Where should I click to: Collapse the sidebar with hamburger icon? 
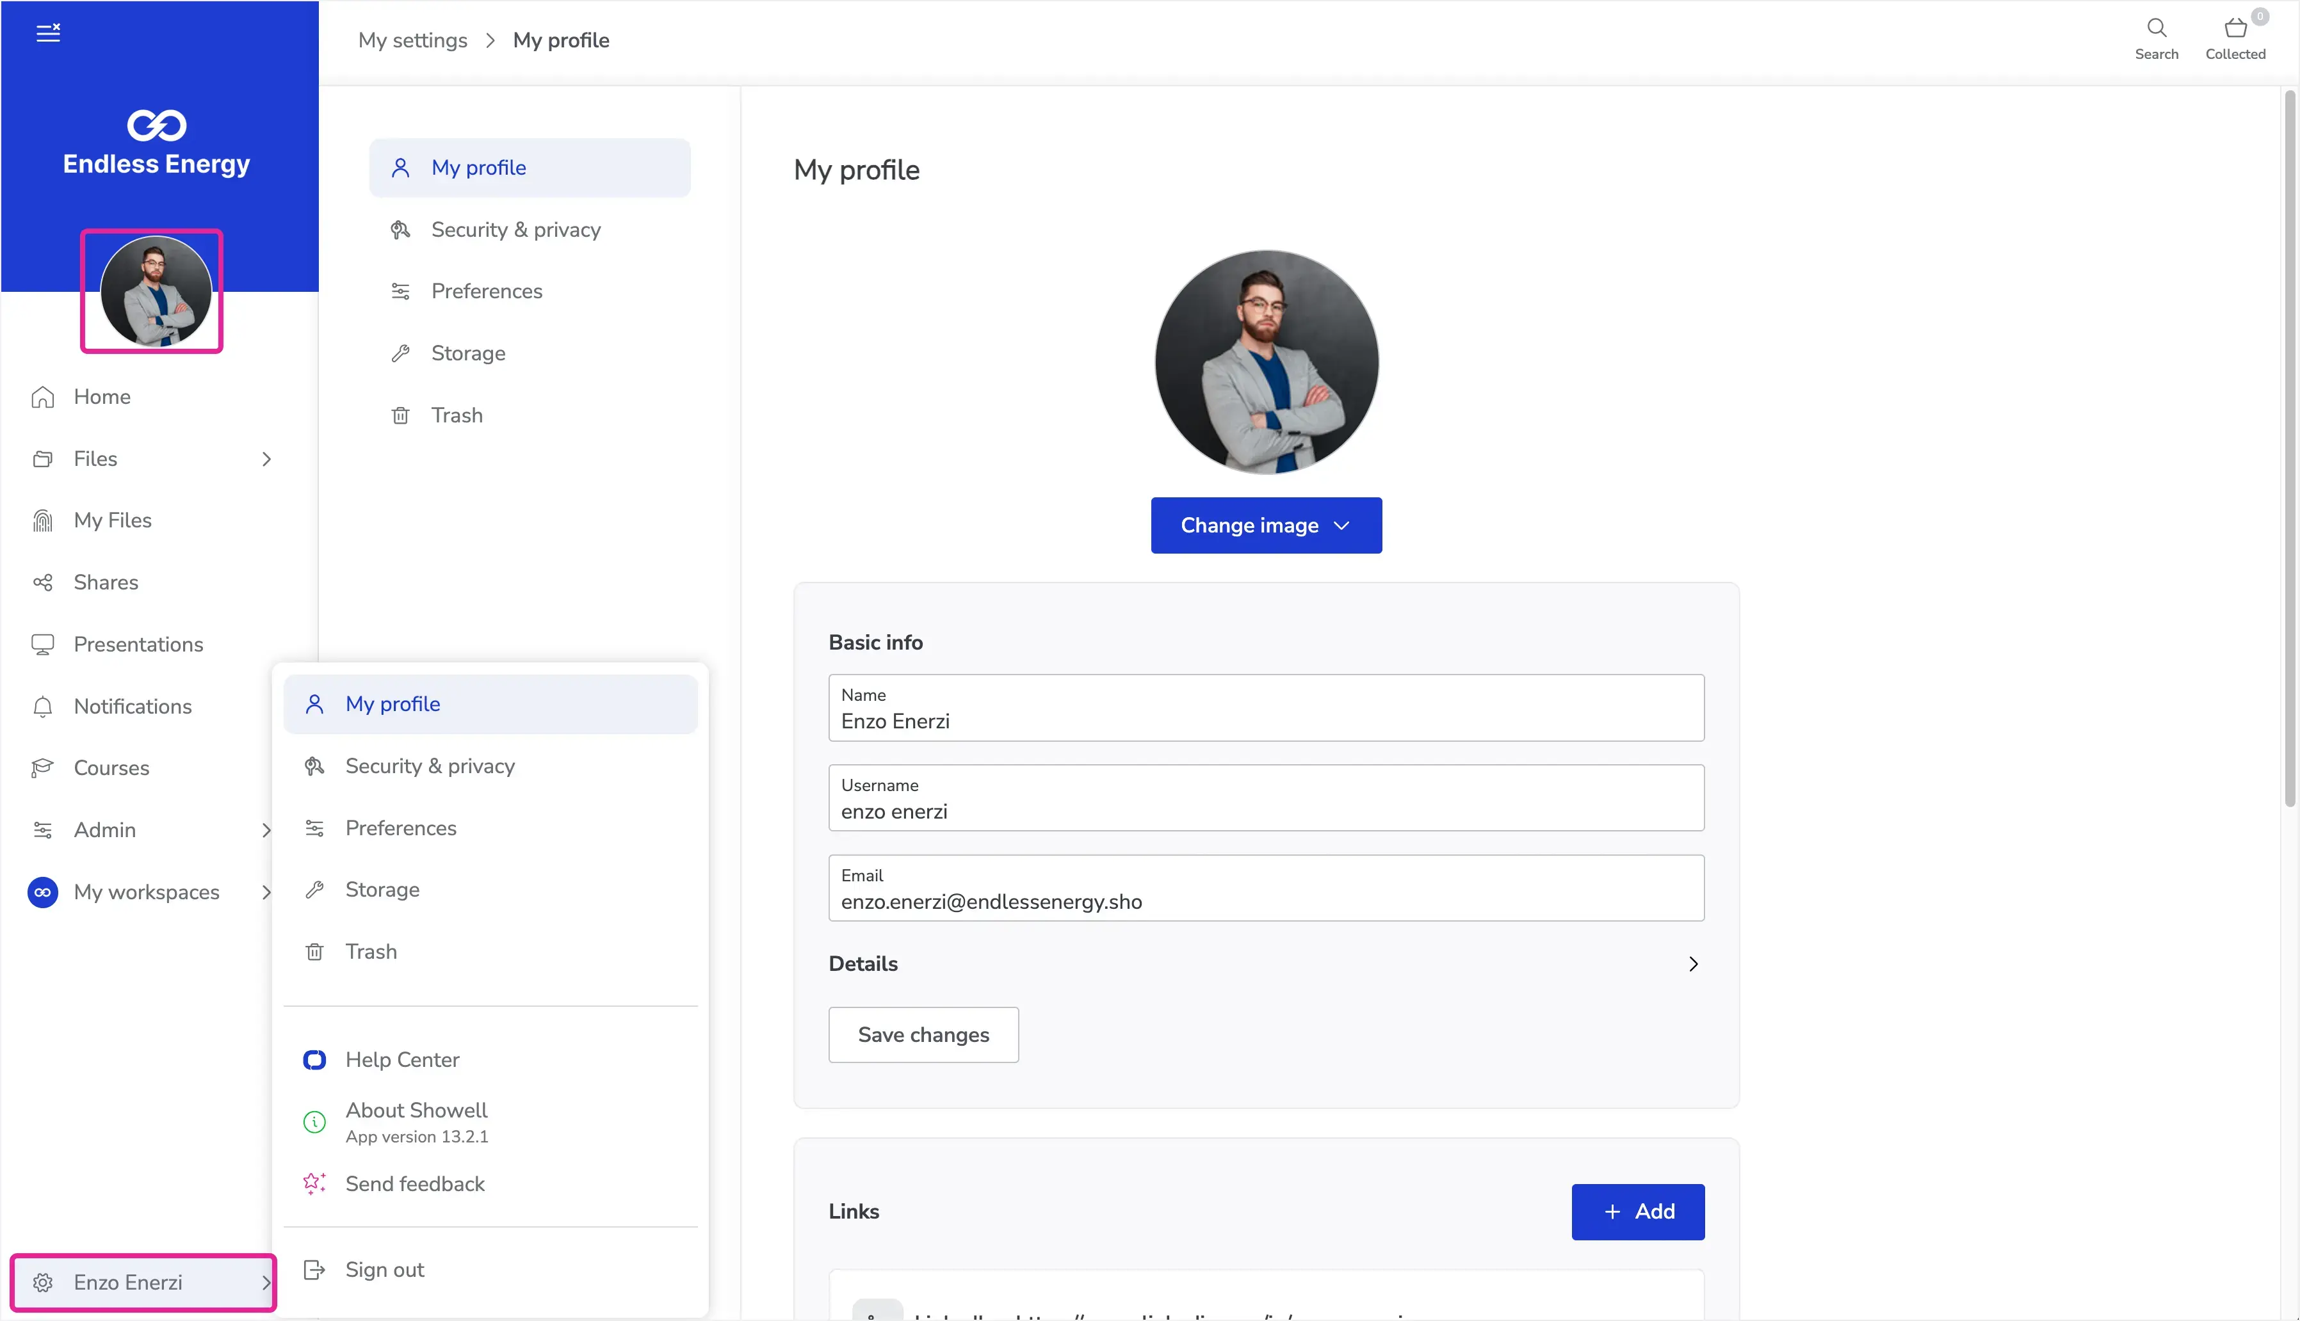pos(48,33)
